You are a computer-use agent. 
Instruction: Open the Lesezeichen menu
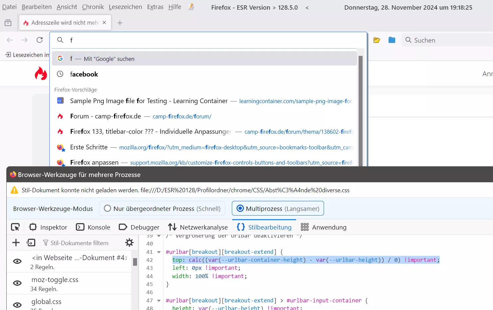[x=125, y=7]
